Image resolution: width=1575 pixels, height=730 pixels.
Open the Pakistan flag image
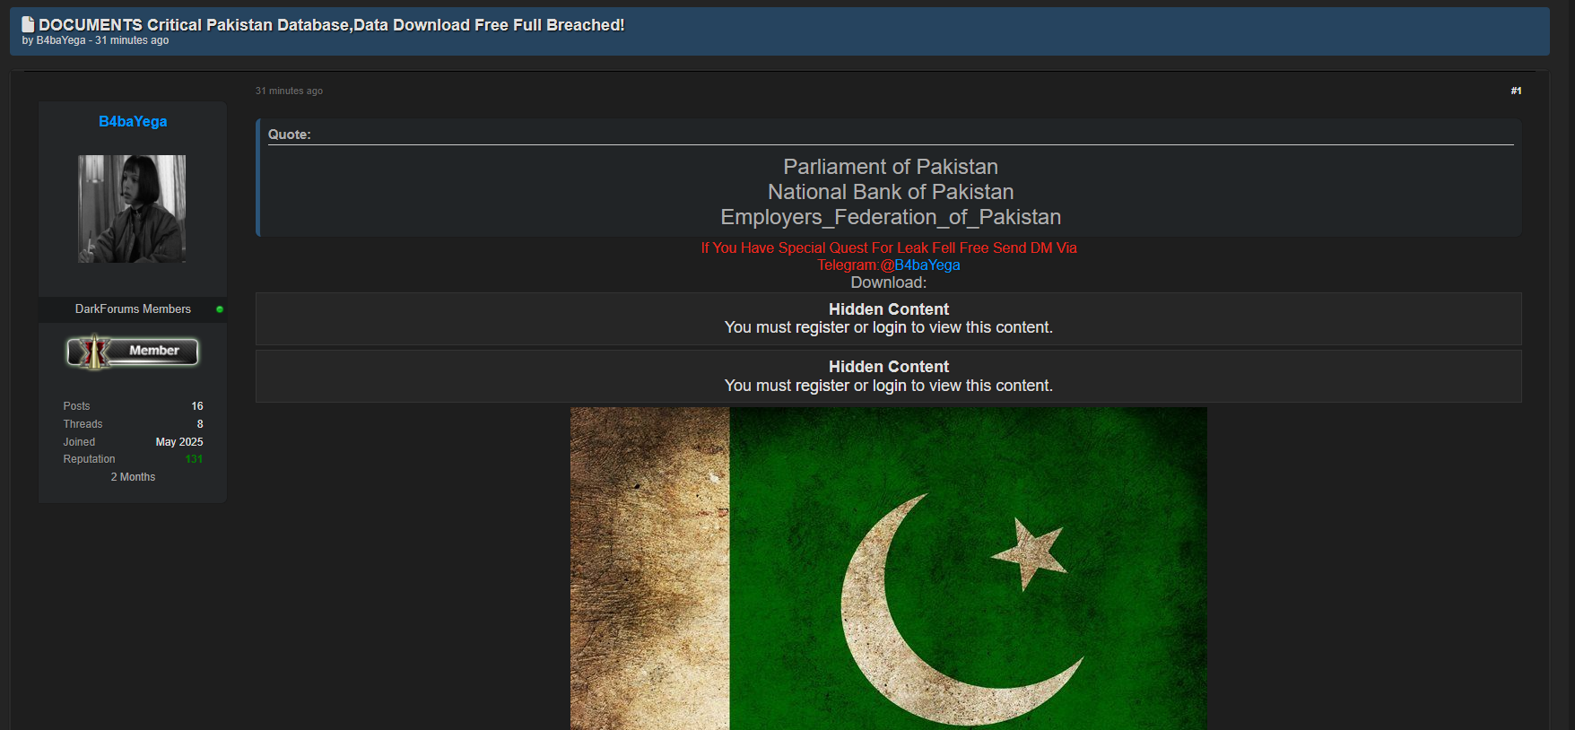click(889, 569)
